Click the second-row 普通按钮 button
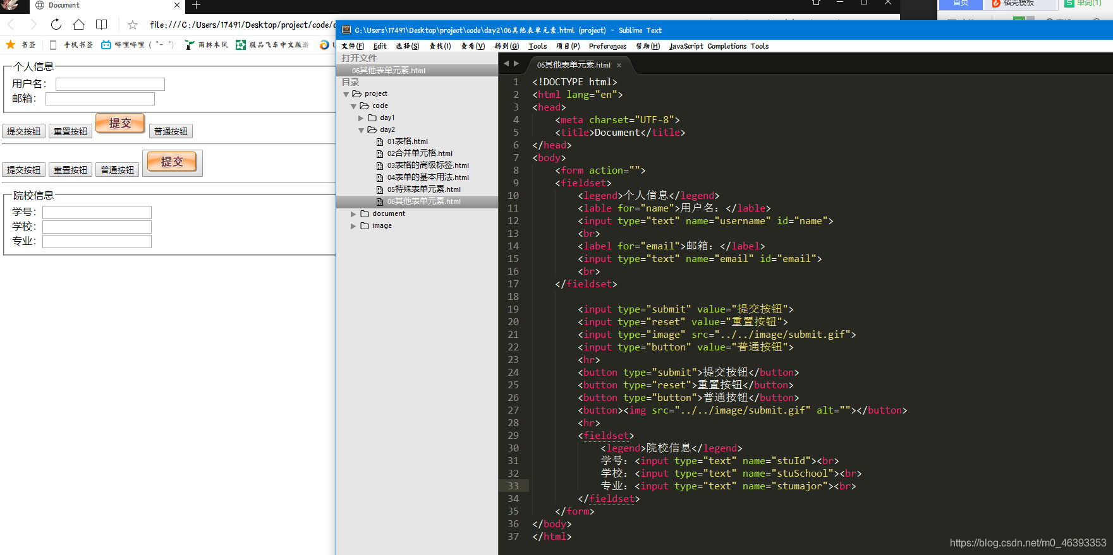The image size is (1113, 555). pyautogui.click(x=118, y=170)
